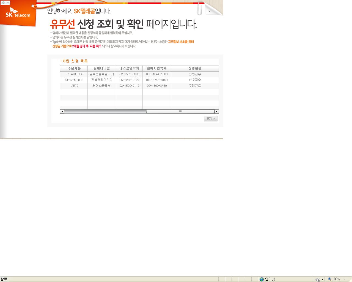The image size is (352, 282).
Task: Click dealer phone 02-1599-0110
Action: 129,86
